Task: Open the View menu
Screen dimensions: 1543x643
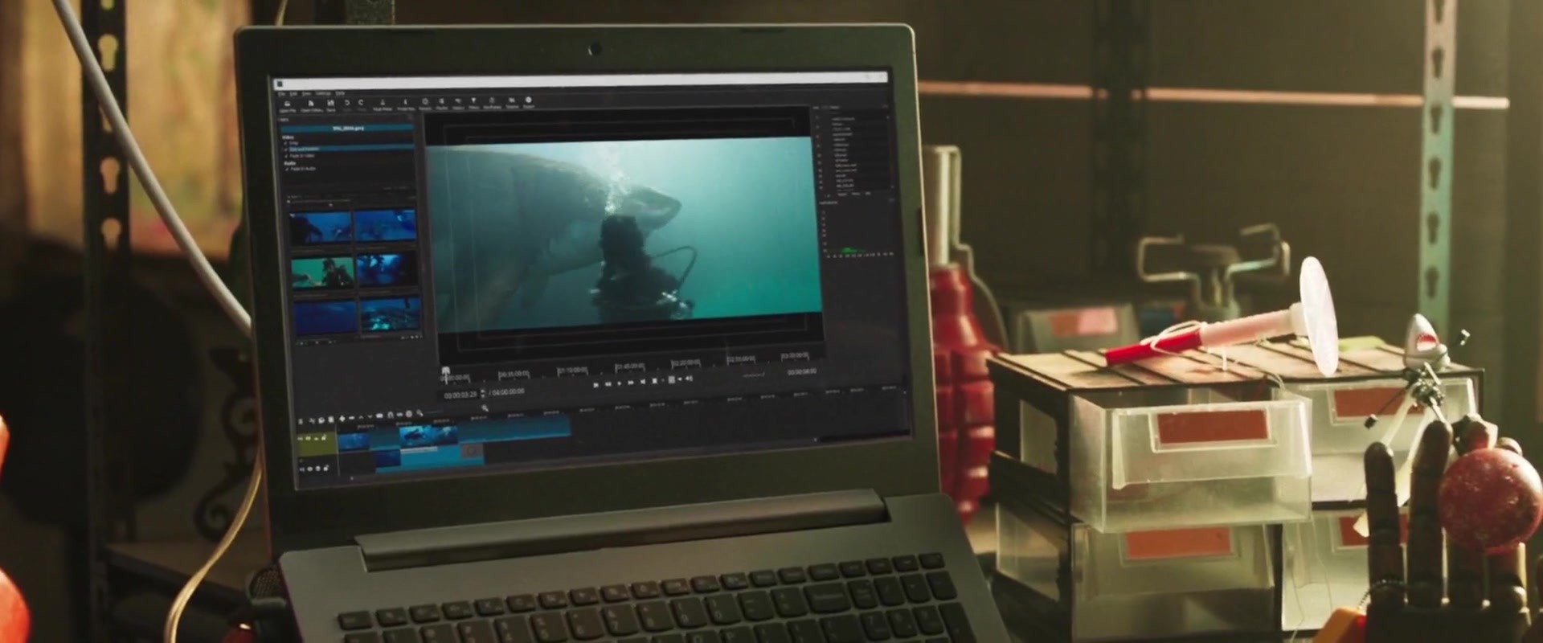Action: point(306,94)
